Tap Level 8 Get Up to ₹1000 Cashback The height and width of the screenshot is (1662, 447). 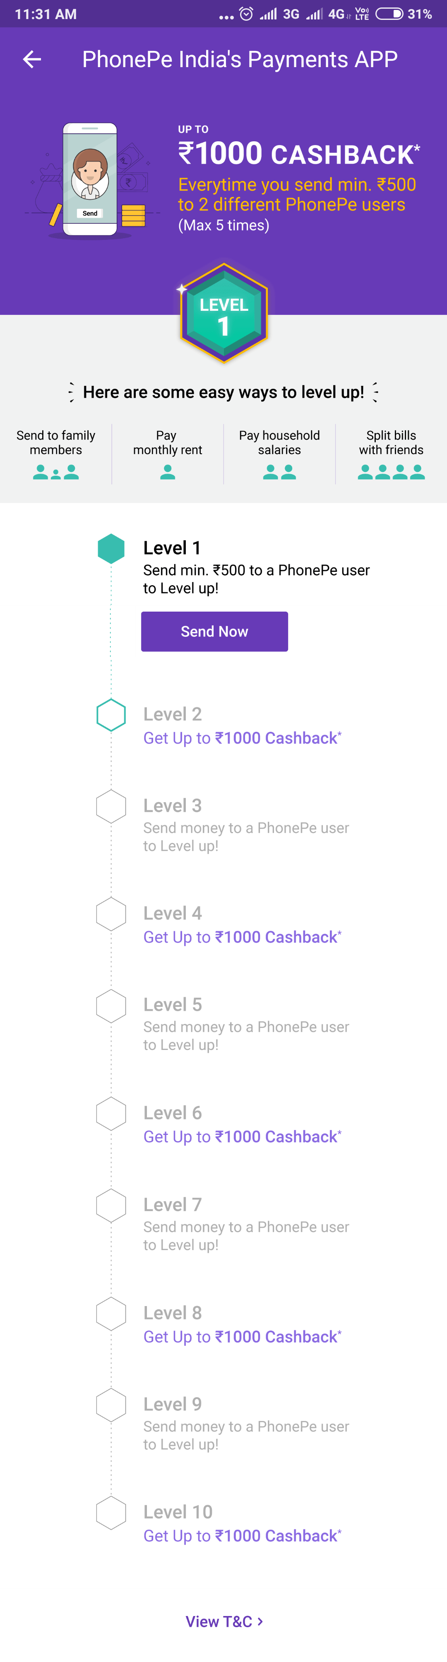pos(242,1336)
